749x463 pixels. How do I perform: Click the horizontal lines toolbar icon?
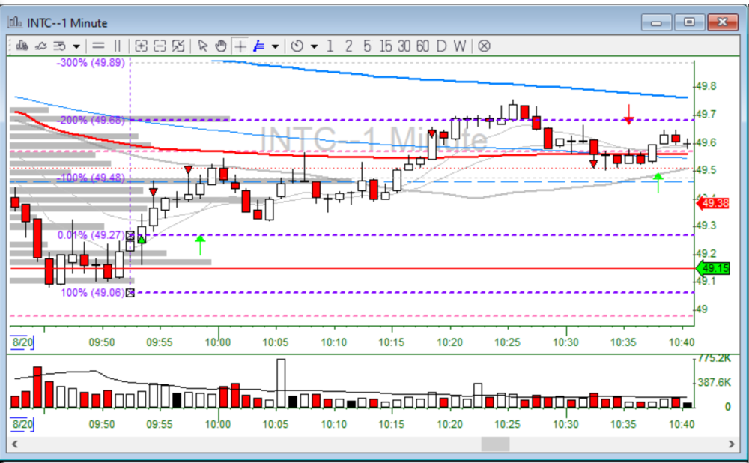click(x=98, y=46)
